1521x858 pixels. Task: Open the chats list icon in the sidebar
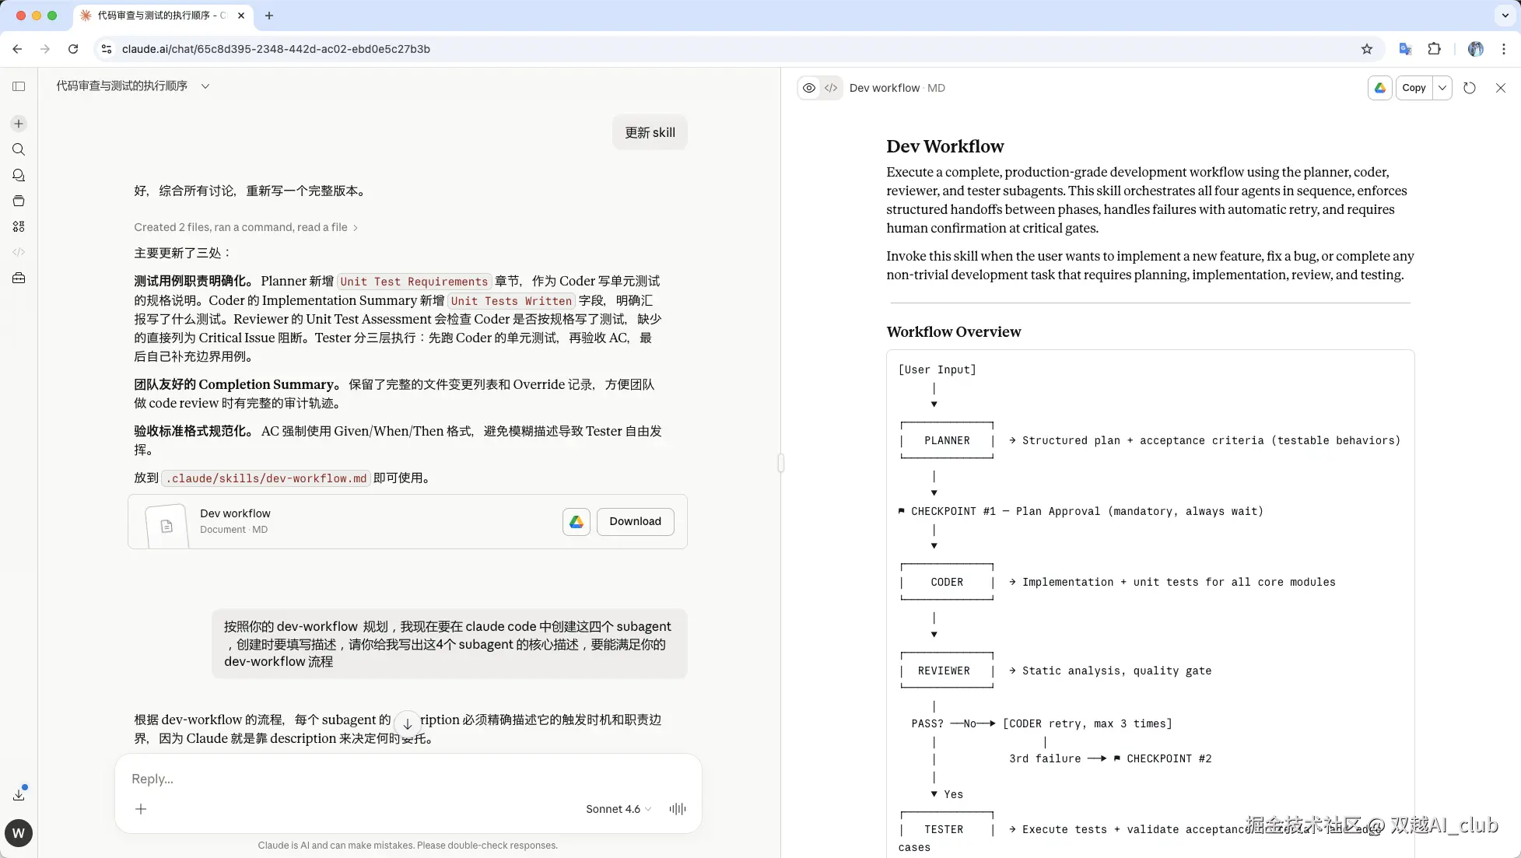pyautogui.click(x=19, y=175)
